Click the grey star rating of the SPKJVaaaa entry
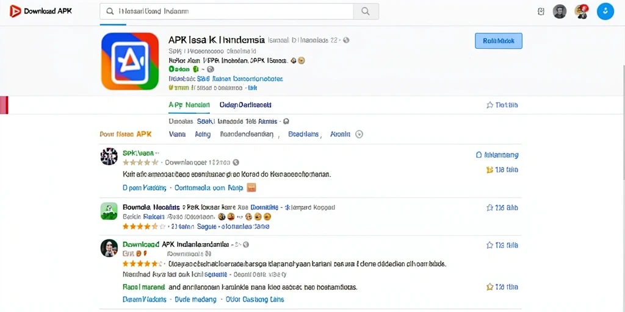Image resolution: width=625 pixels, height=312 pixels. click(x=140, y=162)
